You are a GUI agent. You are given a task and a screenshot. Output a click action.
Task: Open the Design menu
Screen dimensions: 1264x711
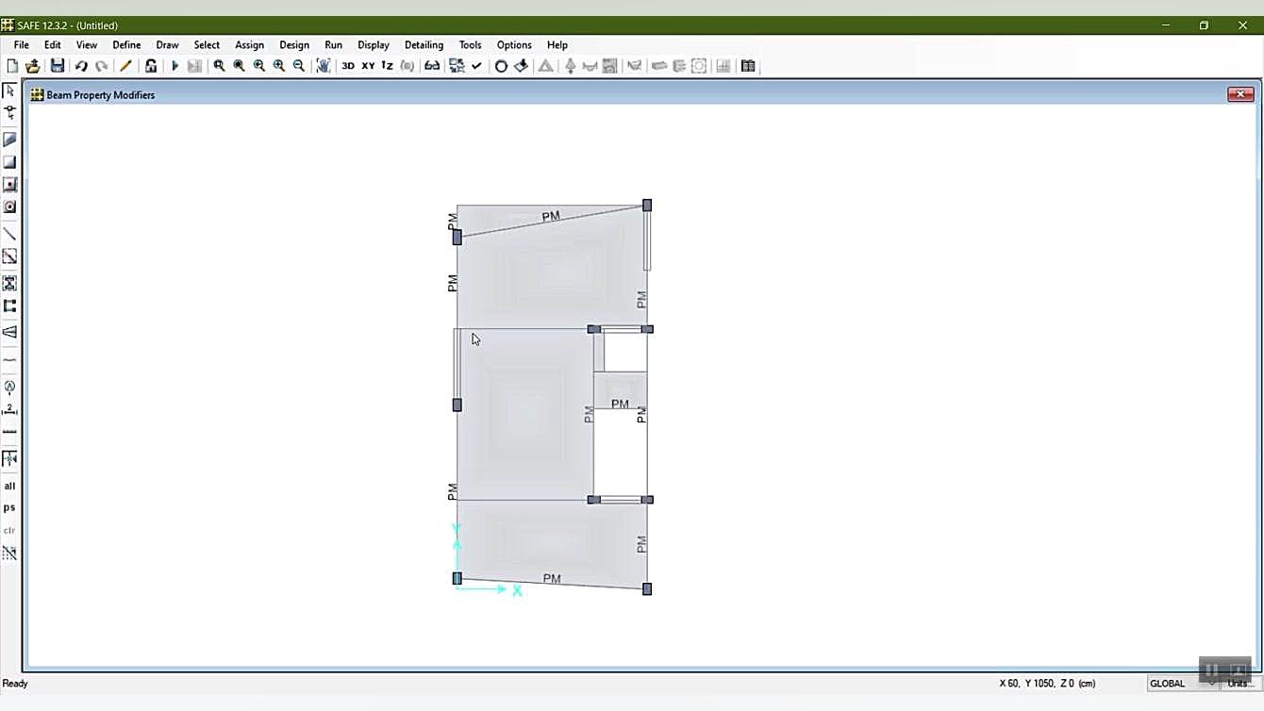[x=294, y=44]
